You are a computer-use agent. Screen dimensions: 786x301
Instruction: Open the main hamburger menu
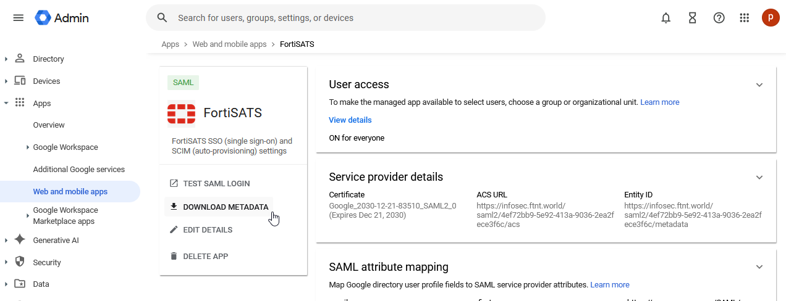pos(19,18)
